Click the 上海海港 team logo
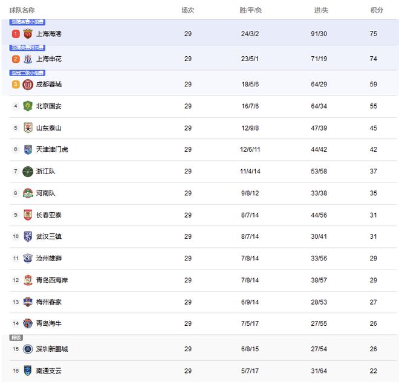399x382 pixels. pos(28,34)
